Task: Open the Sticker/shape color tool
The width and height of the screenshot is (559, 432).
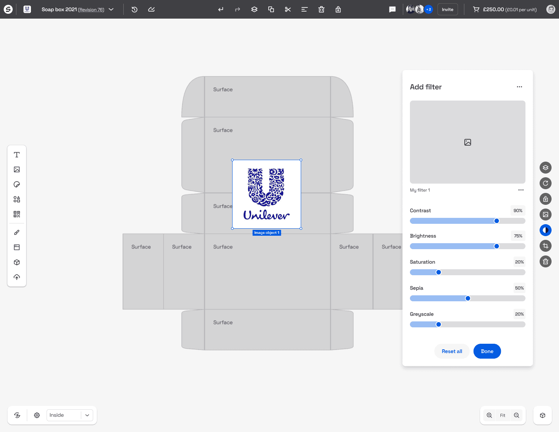Action: pos(17,184)
